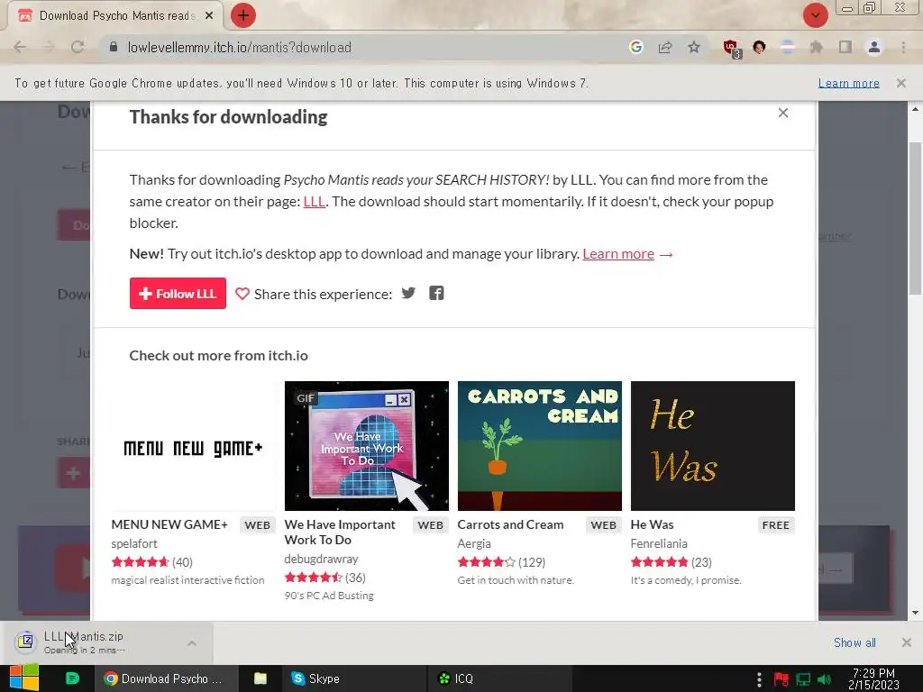
Task: Open Learn more about Chrome updates
Action: coord(849,83)
